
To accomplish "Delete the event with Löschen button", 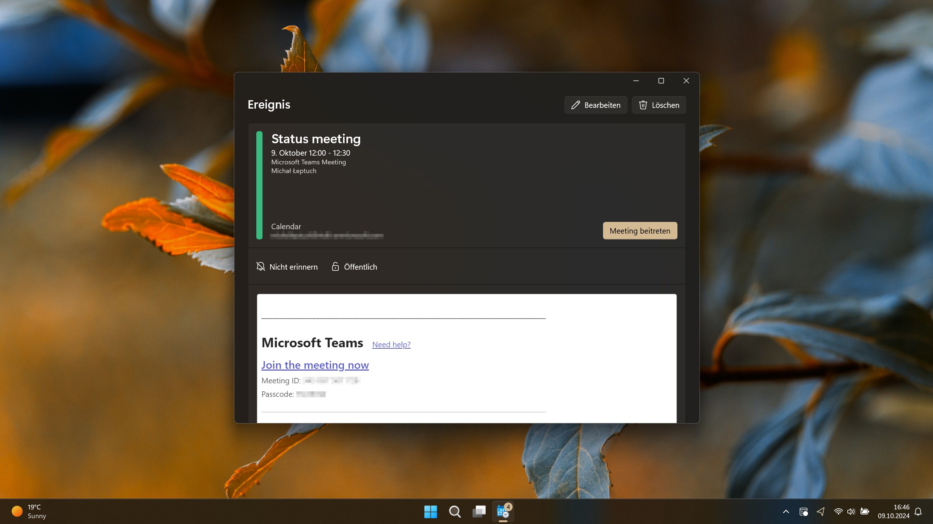I will pyautogui.click(x=658, y=105).
